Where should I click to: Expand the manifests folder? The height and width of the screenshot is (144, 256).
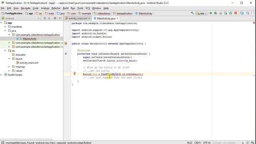(5, 27)
